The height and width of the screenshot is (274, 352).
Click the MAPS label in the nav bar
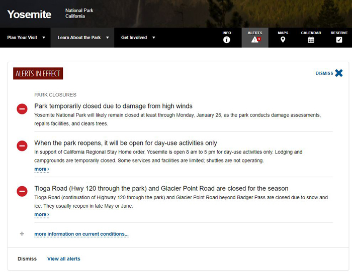tap(283, 33)
